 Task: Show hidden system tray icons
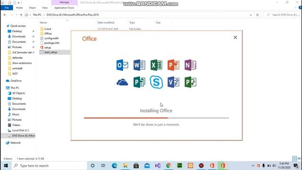253,166
